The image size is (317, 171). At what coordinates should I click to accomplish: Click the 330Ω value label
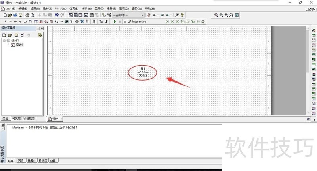(143, 75)
